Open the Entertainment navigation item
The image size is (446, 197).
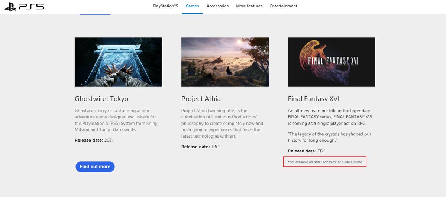point(284,6)
